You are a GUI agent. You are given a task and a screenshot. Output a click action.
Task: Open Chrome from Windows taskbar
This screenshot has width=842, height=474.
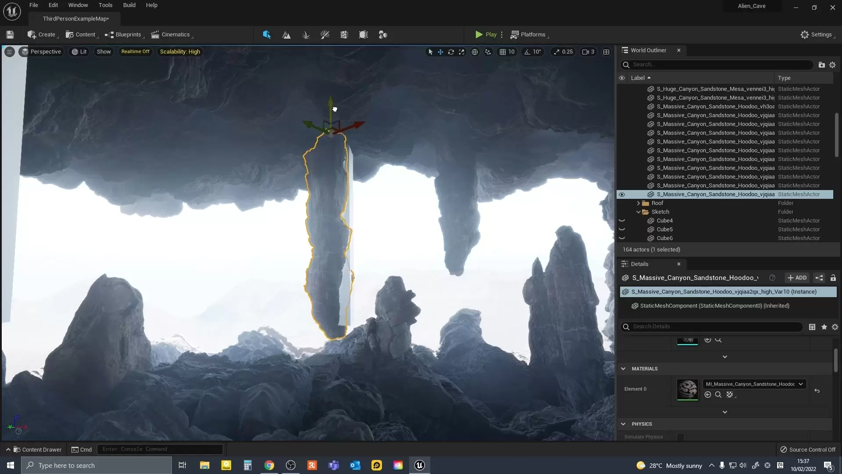tap(269, 465)
